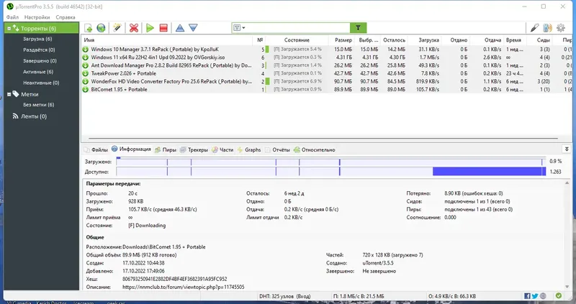
Task: Click the Загружено progress bar
Action: [331, 161]
